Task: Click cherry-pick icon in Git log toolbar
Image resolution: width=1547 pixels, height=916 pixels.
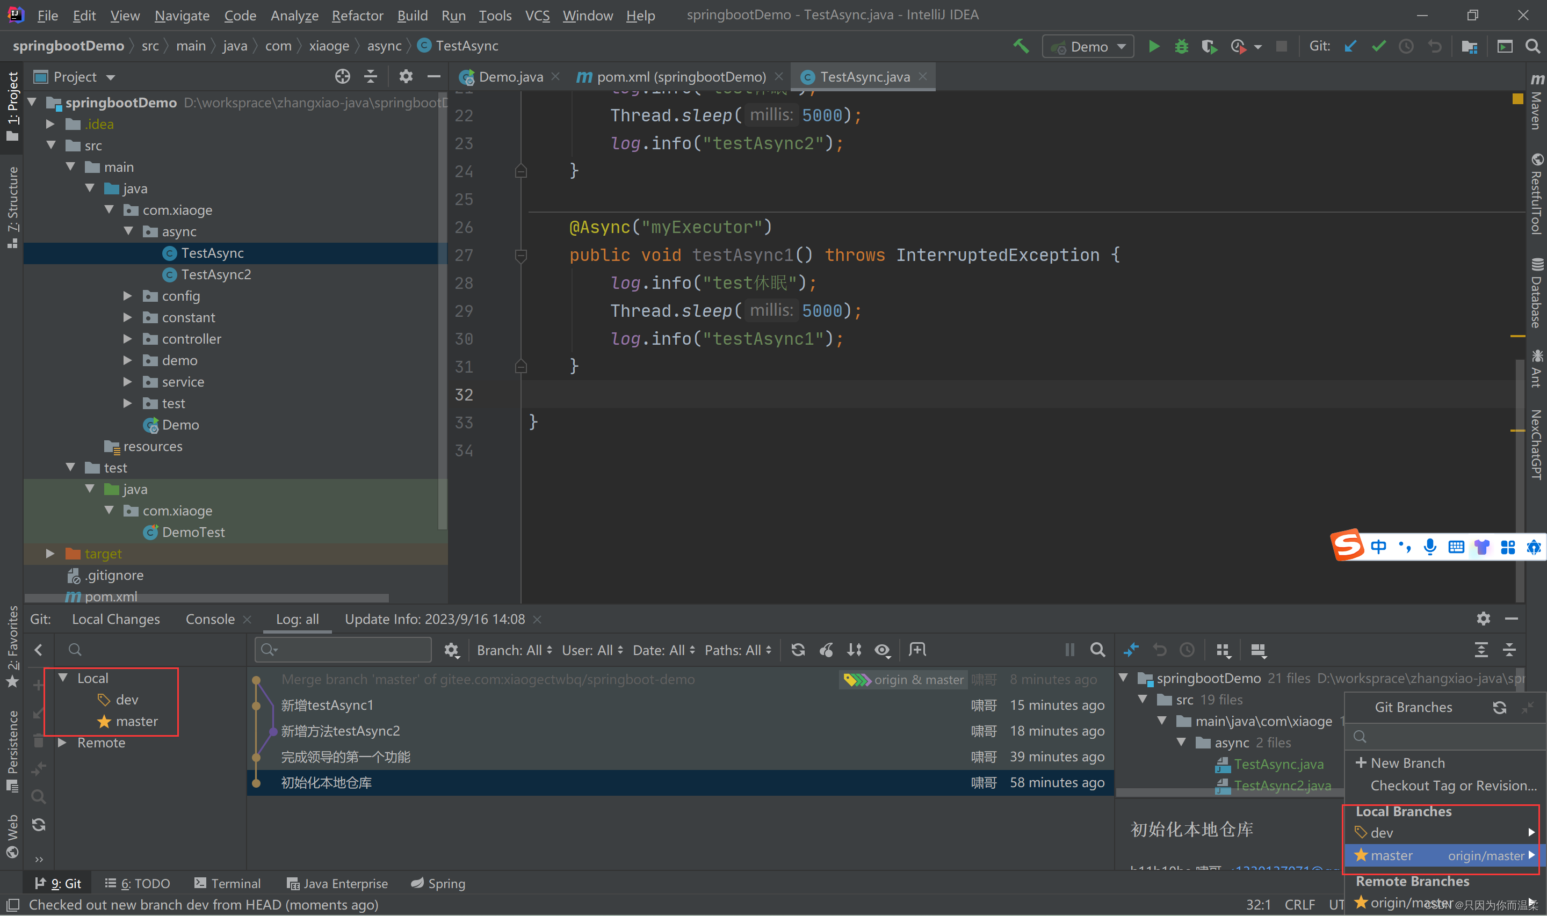Action: click(826, 650)
